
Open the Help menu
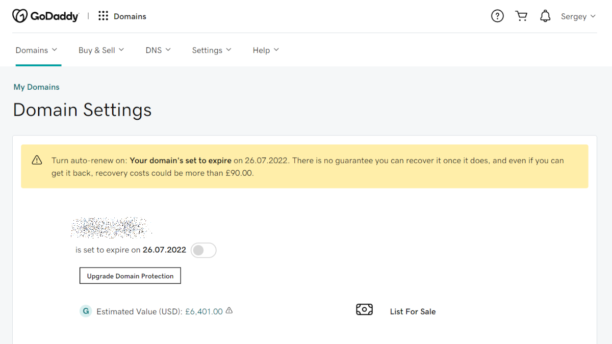pyautogui.click(x=266, y=50)
